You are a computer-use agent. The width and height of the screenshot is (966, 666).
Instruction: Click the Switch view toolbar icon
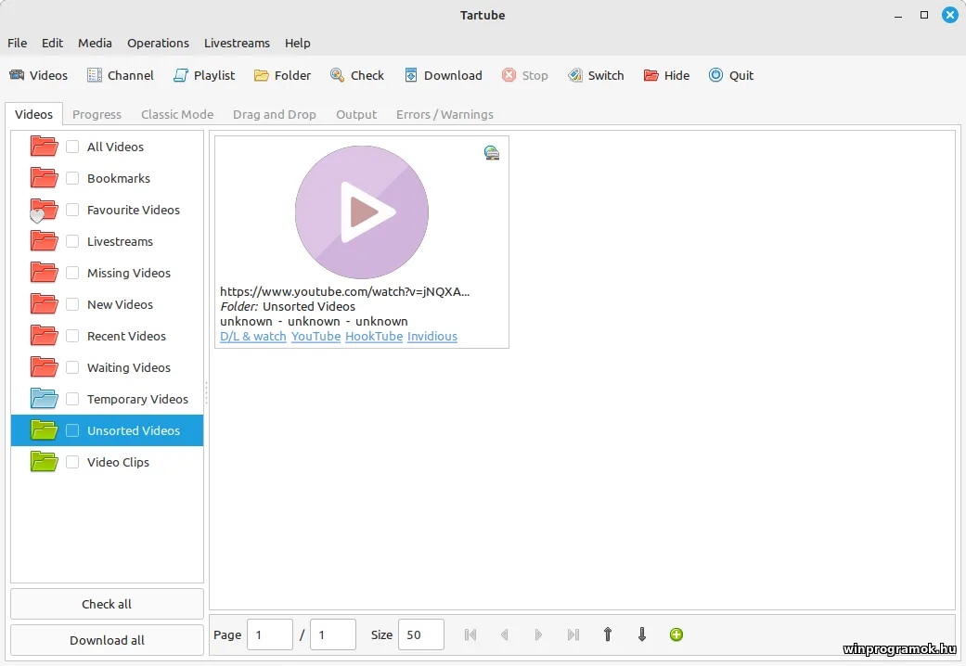[x=575, y=75]
